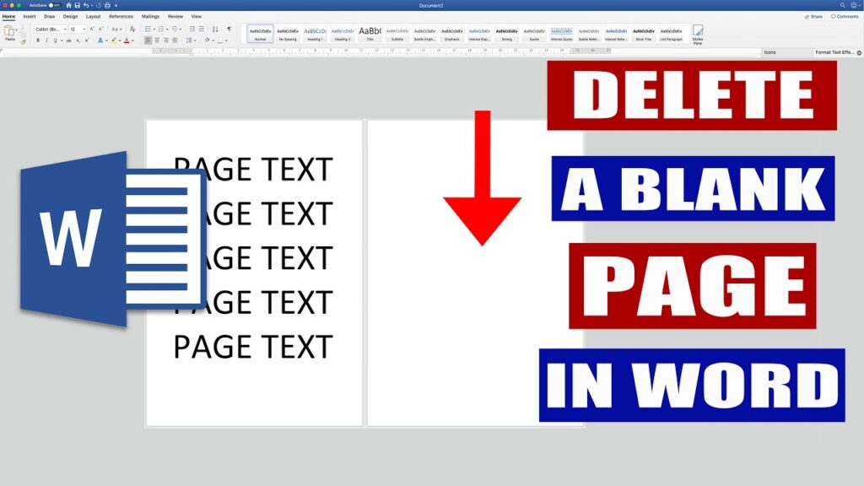Click the last PAGE TEXT line
864x486 pixels.
[253, 347]
